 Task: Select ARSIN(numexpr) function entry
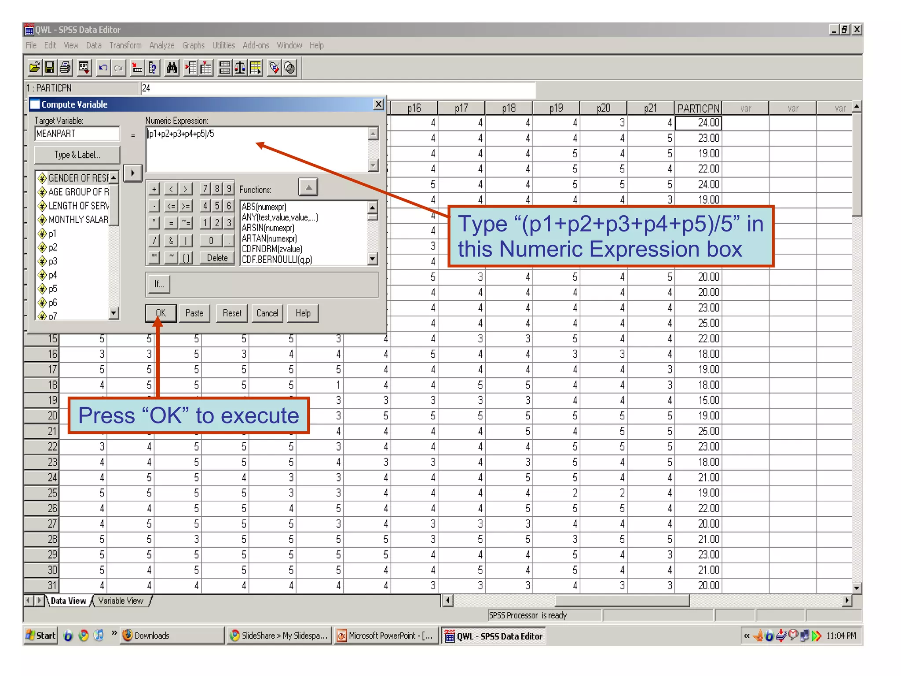(268, 228)
